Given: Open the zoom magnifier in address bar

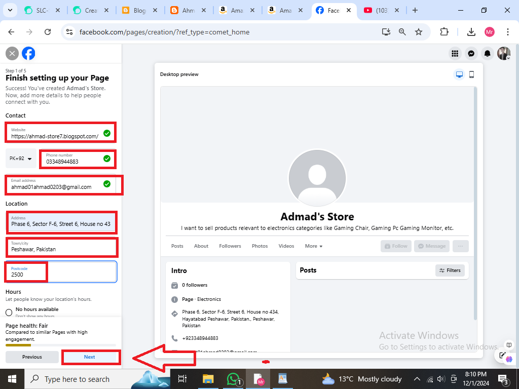Looking at the screenshot, I should point(402,32).
